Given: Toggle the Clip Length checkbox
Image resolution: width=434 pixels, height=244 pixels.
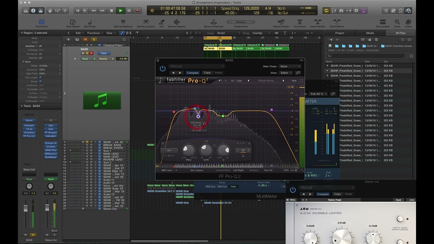Looking at the screenshot, I should 40,77.
